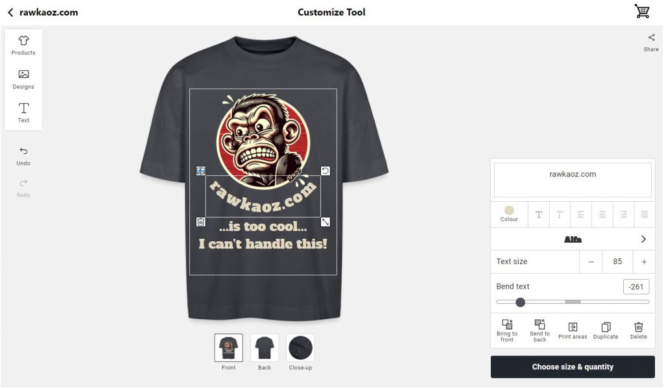Open the text Colour swatch
Viewport: 664px width, 388px height.
(509, 213)
